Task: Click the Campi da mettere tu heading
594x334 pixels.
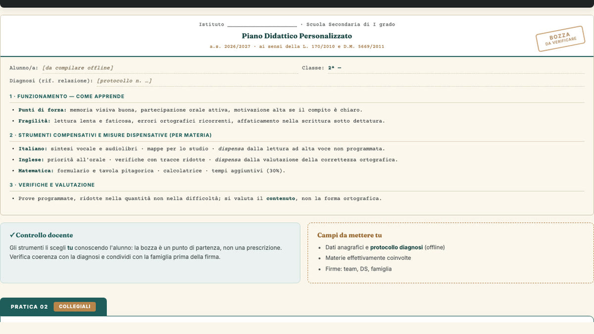Action: [x=349, y=236]
